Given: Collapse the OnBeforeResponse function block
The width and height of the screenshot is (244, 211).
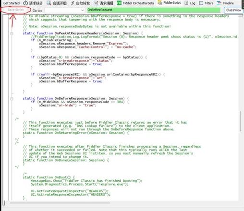Looking at the screenshot, I should tap(12, 99).
